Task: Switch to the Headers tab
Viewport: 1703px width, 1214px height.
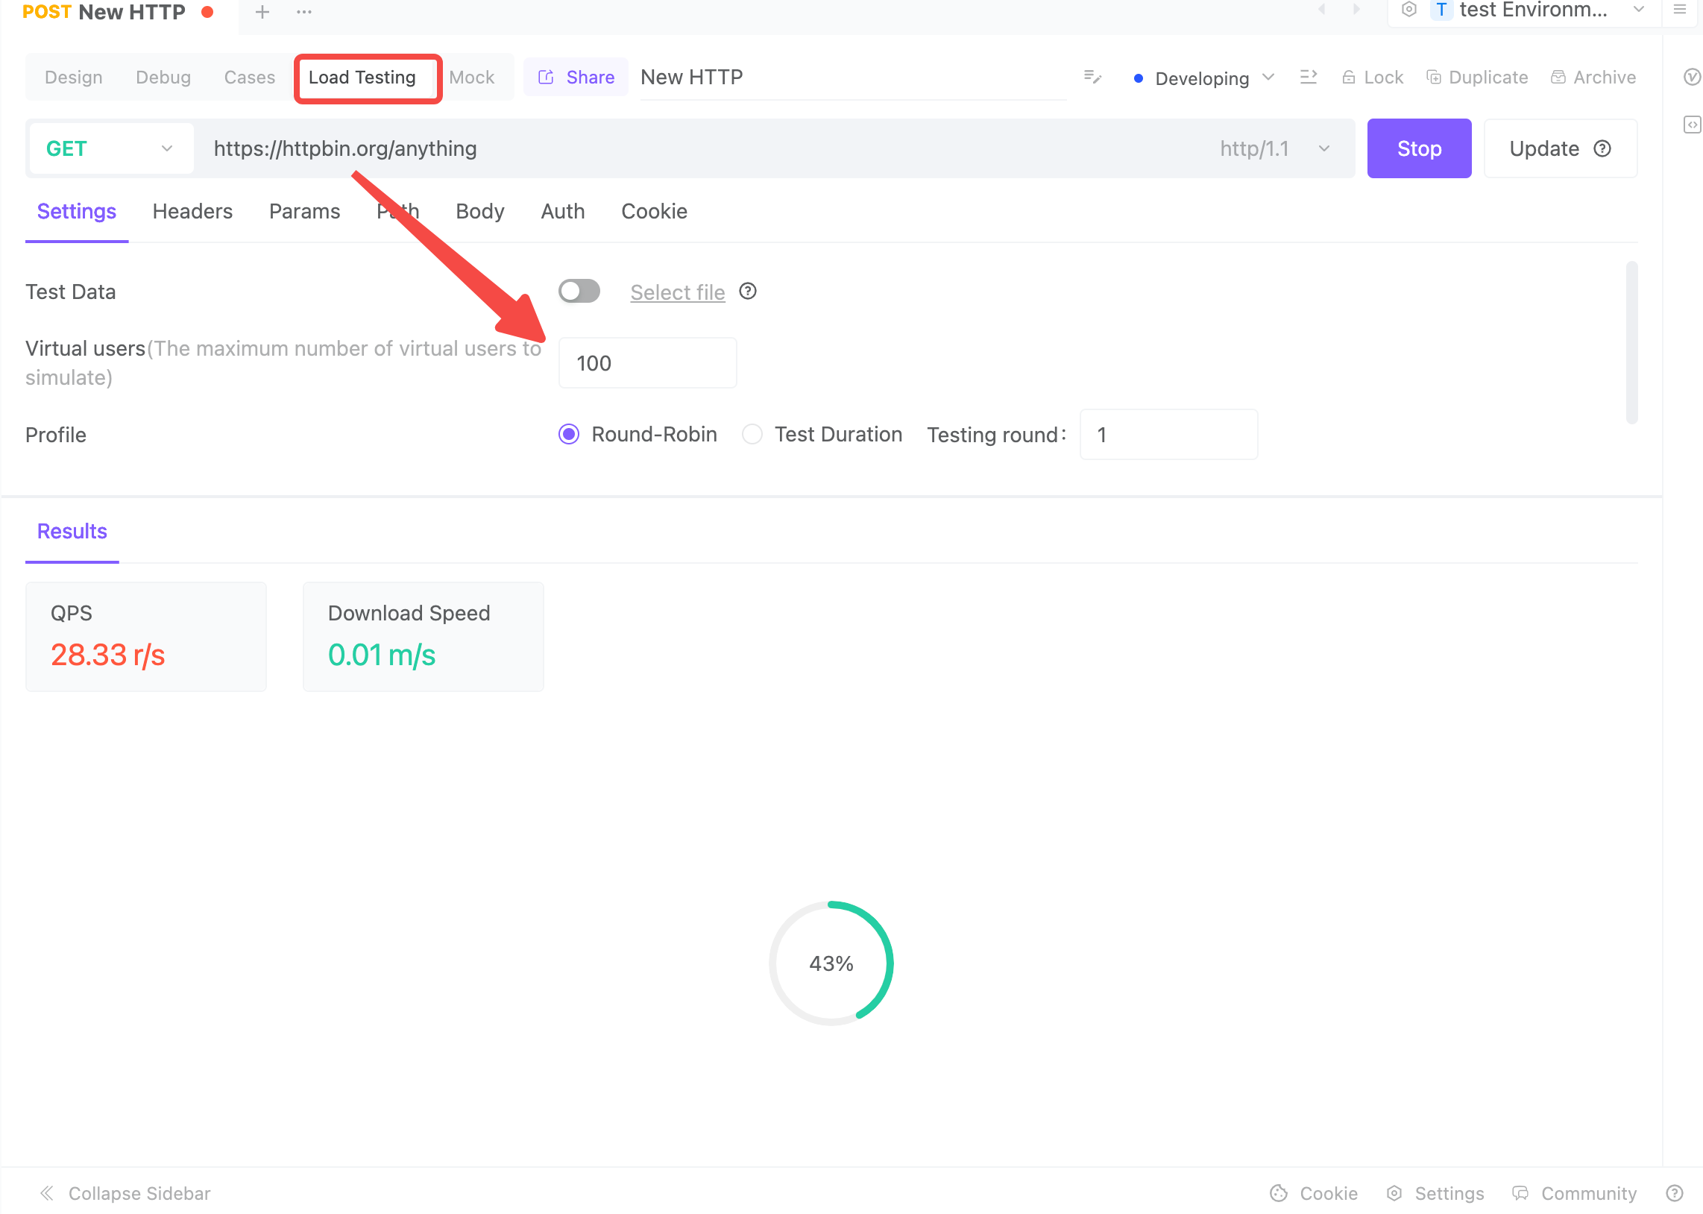Action: (x=192, y=210)
